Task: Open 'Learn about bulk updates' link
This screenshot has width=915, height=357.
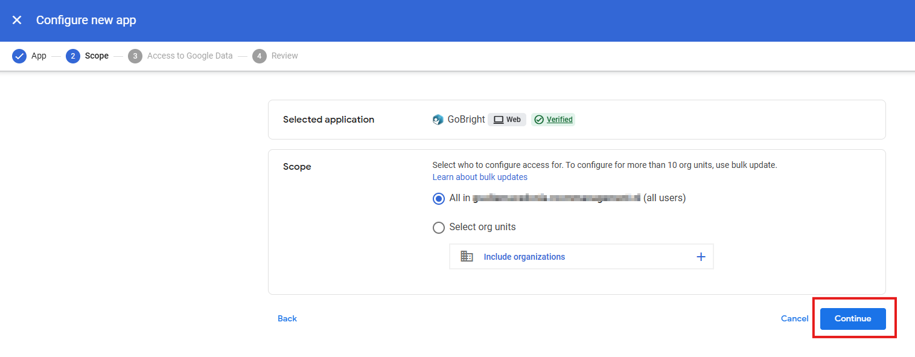Action: coord(480,177)
